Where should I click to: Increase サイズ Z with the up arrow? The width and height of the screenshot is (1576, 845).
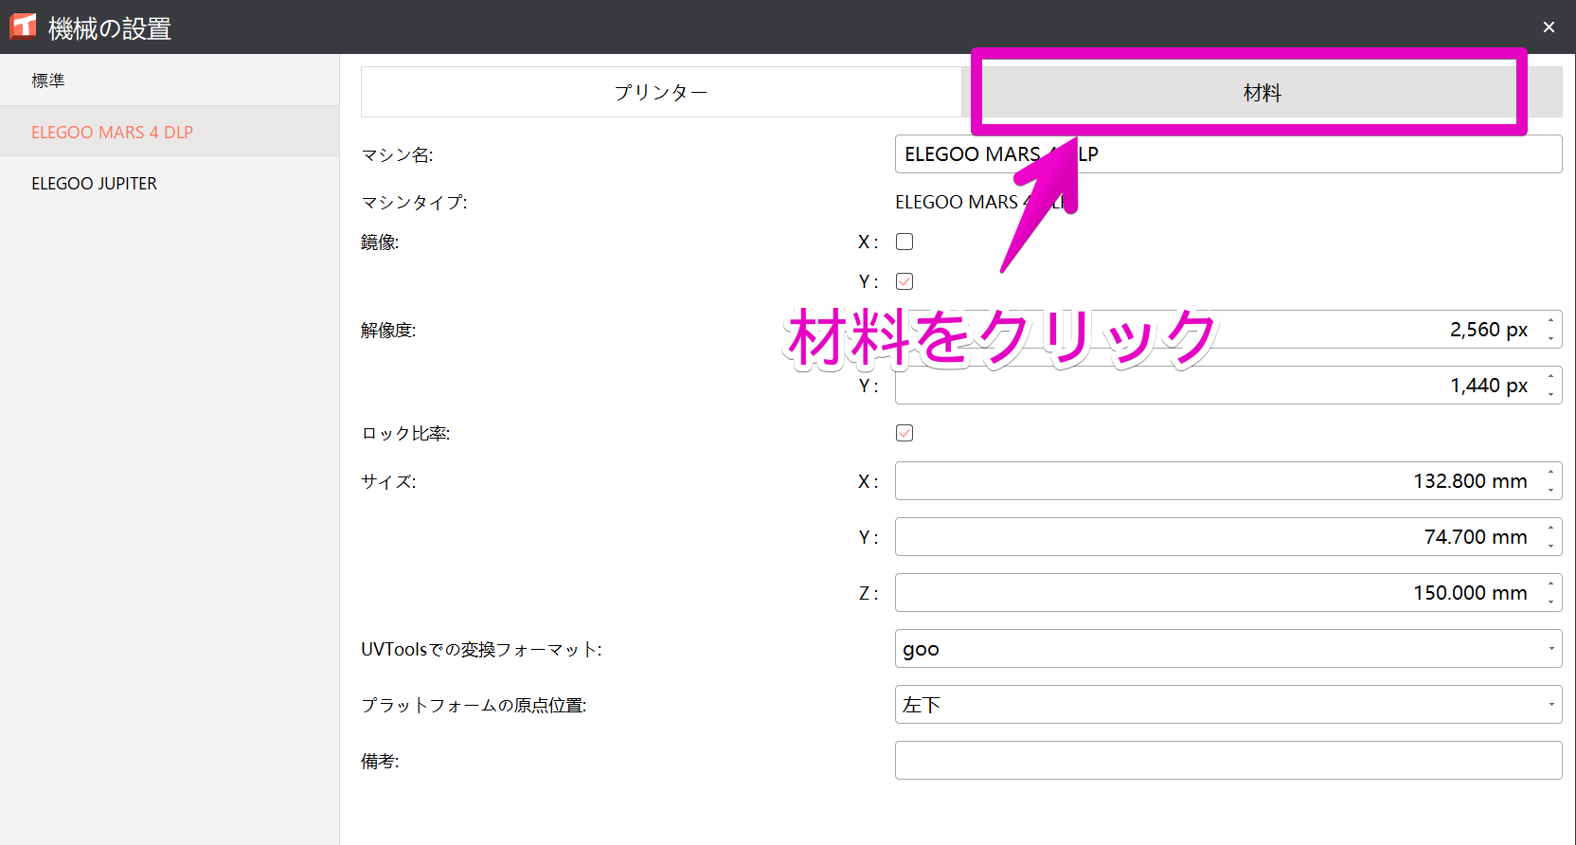[x=1550, y=584]
